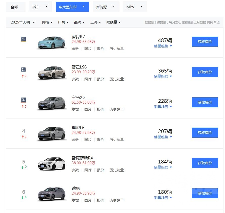This screenshot has width=225, height=213.
Task: Click 获取底价 for 智己LS6
Action: coord(205,72)
